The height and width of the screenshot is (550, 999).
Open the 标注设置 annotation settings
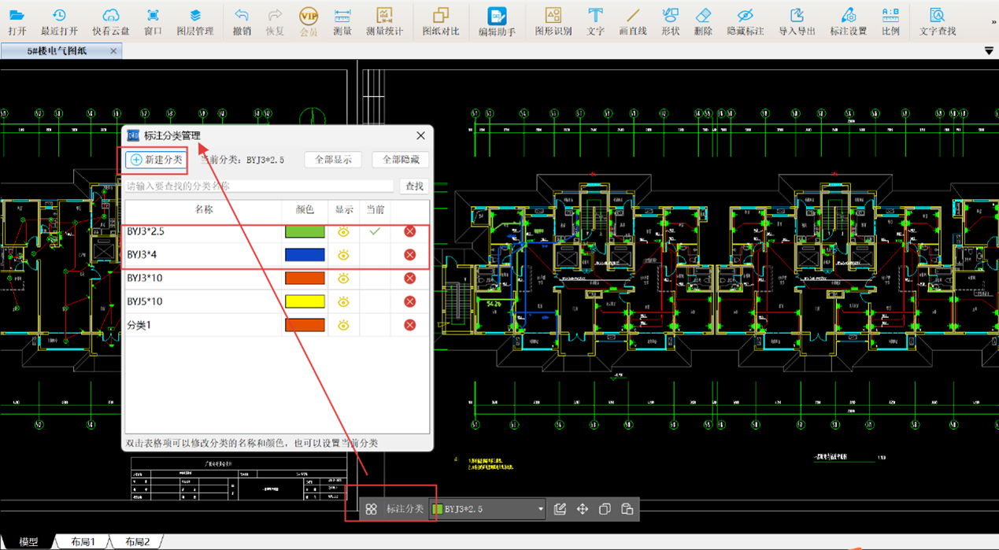[848, 21]
